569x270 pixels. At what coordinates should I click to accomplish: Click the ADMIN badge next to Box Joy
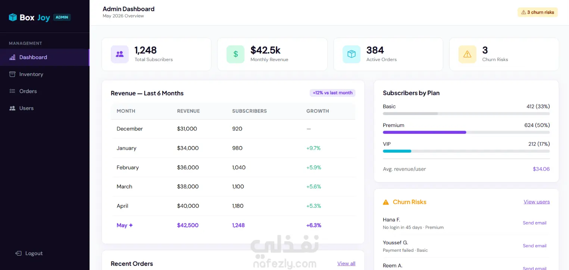(62, 17)
